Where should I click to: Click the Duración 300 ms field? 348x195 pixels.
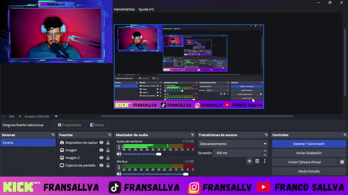[x=238, y=153]
